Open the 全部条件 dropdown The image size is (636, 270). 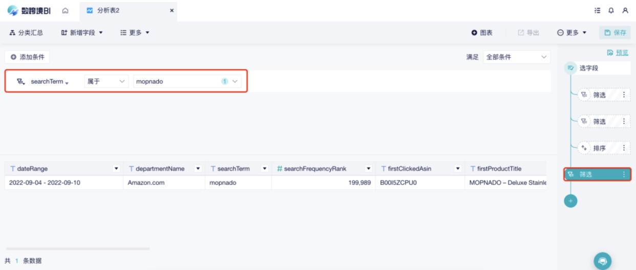517,57
